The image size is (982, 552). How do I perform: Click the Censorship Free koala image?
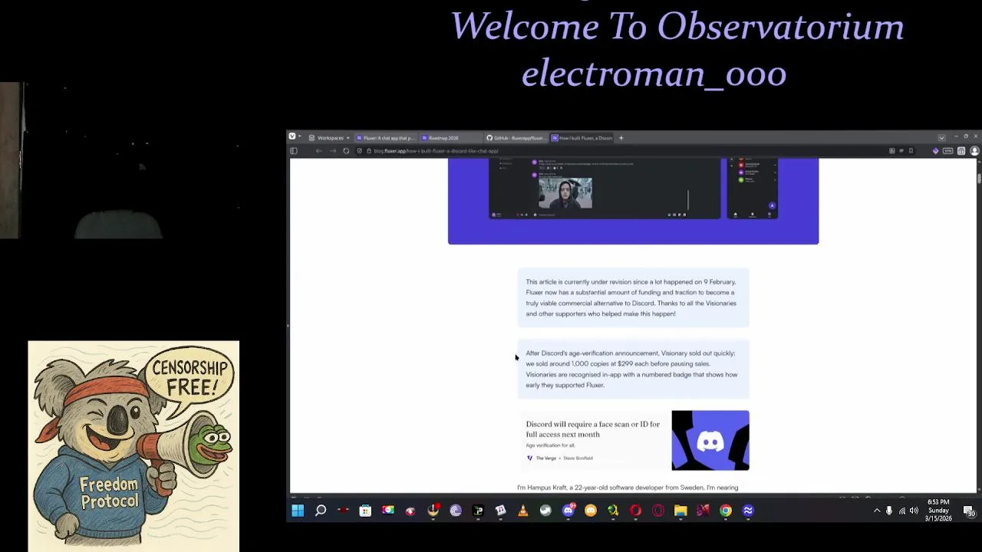tap(133, 446)
